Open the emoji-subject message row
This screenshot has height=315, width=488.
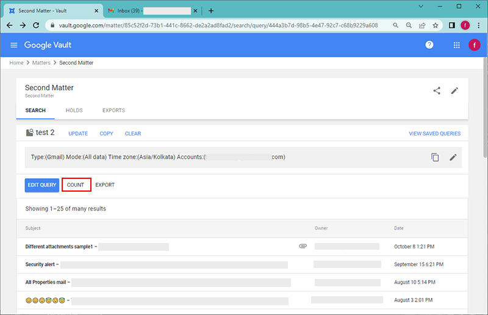242,300
